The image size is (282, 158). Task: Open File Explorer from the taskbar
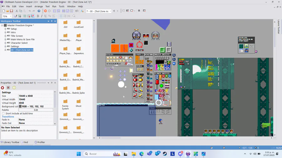[133, 154]
